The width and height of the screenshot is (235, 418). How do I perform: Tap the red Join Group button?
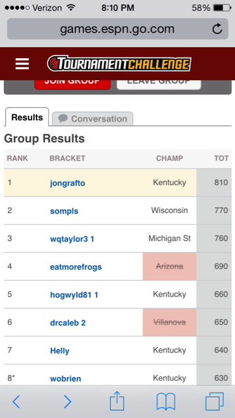[x=72, y=85]
